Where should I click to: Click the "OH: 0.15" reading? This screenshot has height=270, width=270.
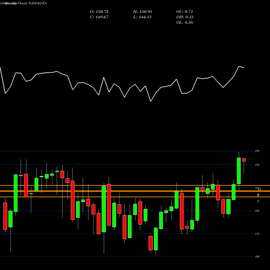click(x=185, y=17)
